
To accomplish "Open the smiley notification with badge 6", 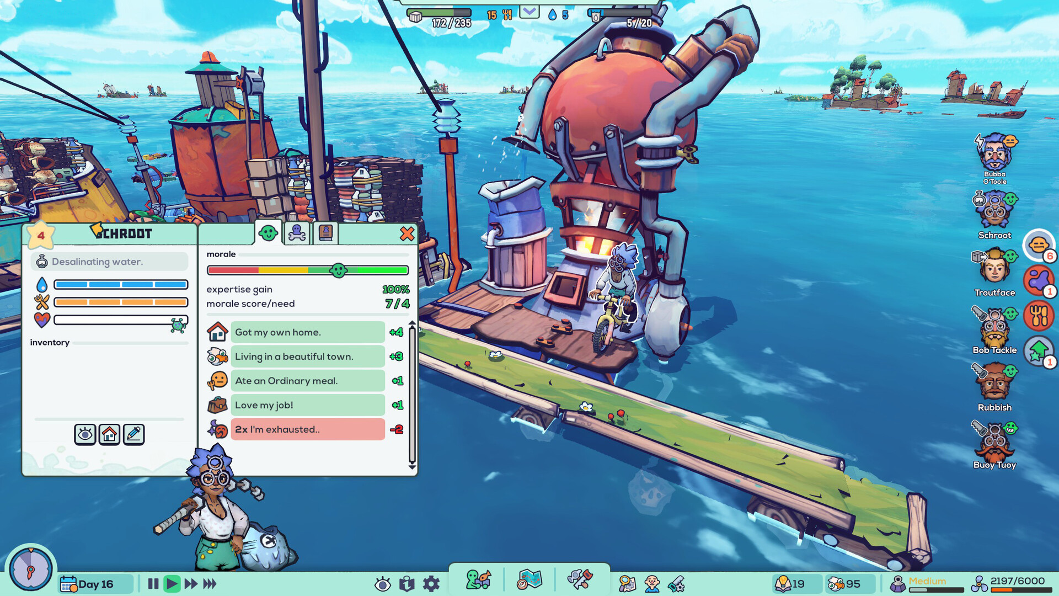I will (1037, 244).
